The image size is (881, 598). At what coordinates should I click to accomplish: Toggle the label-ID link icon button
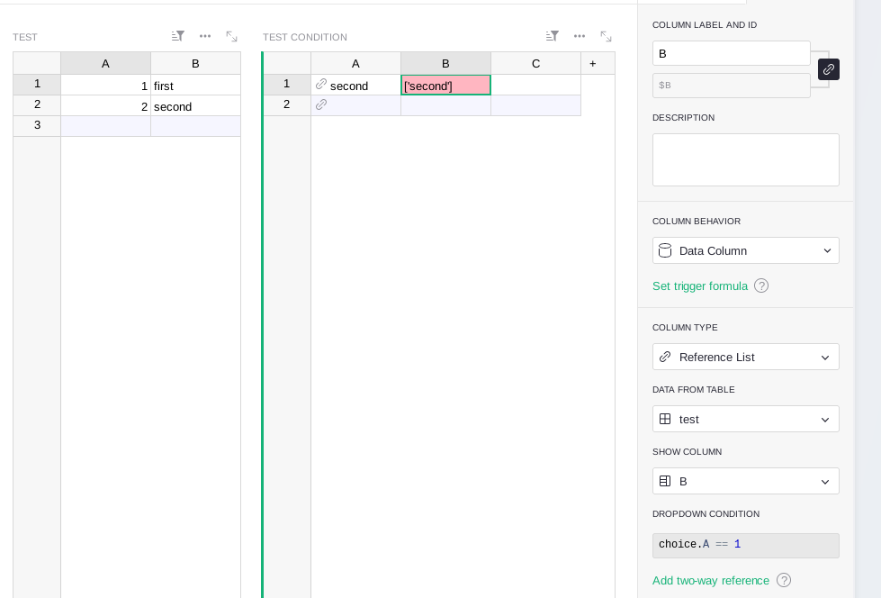tap(829, 69)
